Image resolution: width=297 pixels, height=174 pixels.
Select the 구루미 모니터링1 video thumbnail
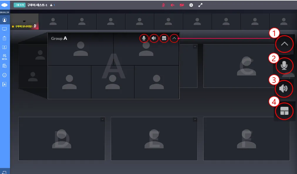pyautogui.click(x=24, y=21)
